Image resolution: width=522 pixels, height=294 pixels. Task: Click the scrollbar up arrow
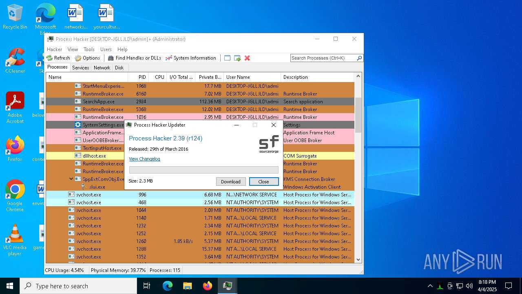358,76
